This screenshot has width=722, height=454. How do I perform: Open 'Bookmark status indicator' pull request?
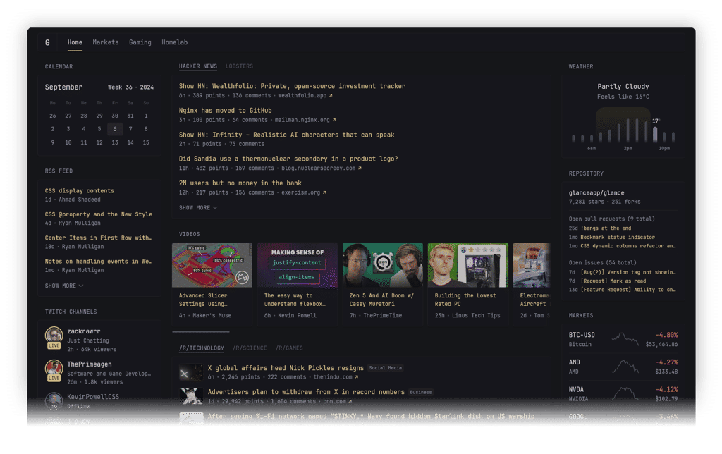pos(618,237)
